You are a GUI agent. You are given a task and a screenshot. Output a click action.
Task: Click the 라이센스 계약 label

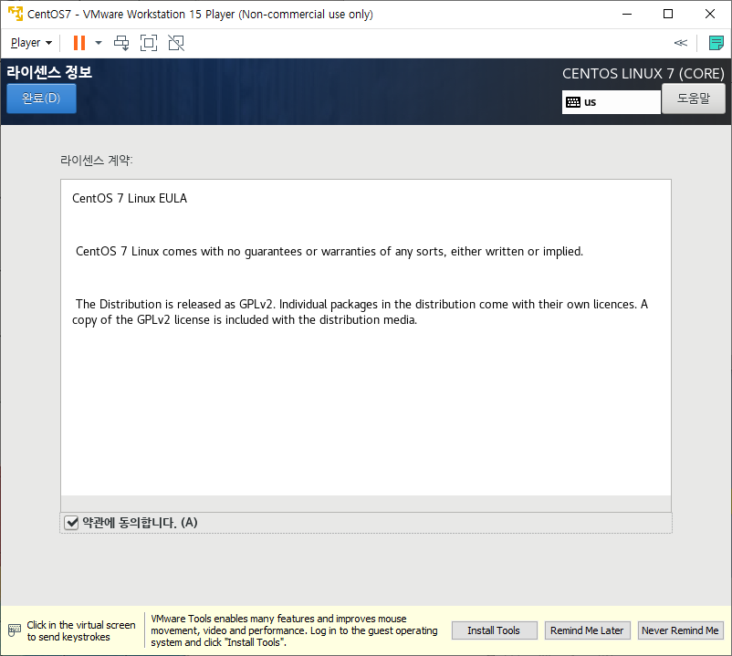point(97,160)
